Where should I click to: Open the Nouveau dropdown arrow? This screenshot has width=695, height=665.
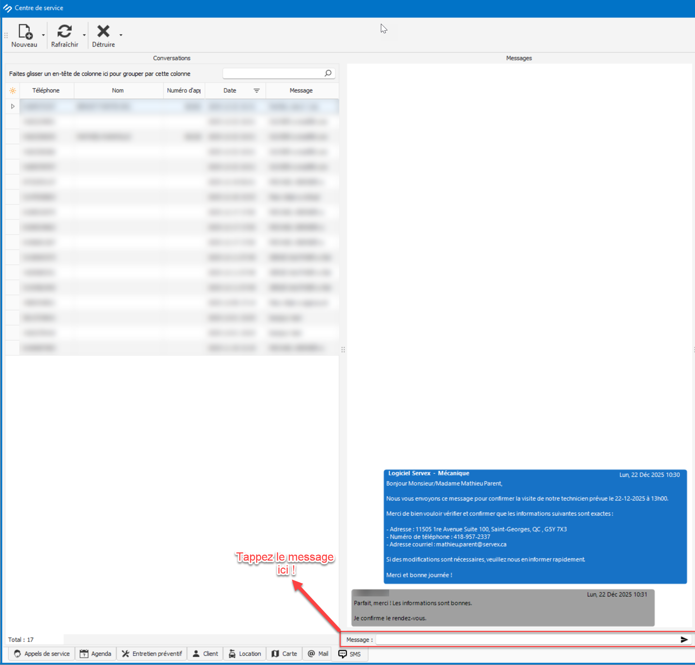(43, 35)
